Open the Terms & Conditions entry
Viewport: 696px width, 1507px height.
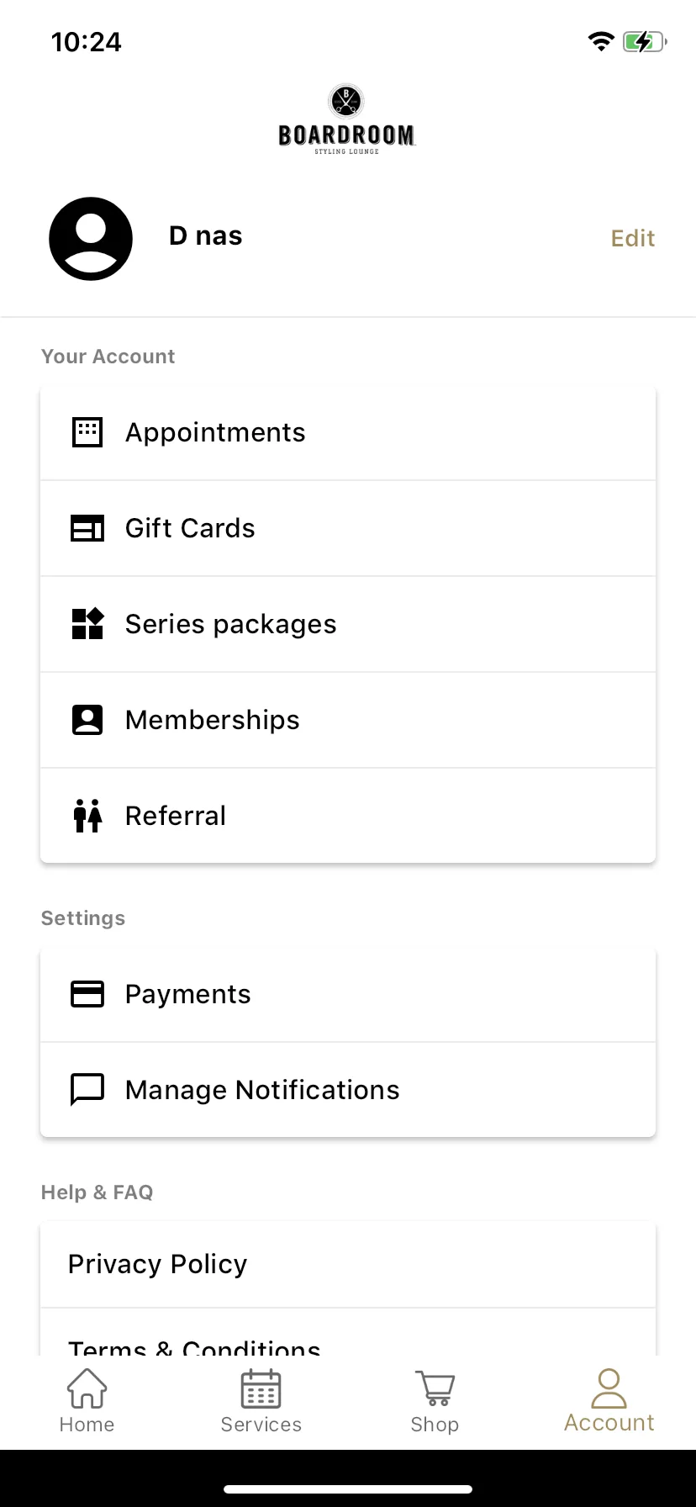(348, 1332)
